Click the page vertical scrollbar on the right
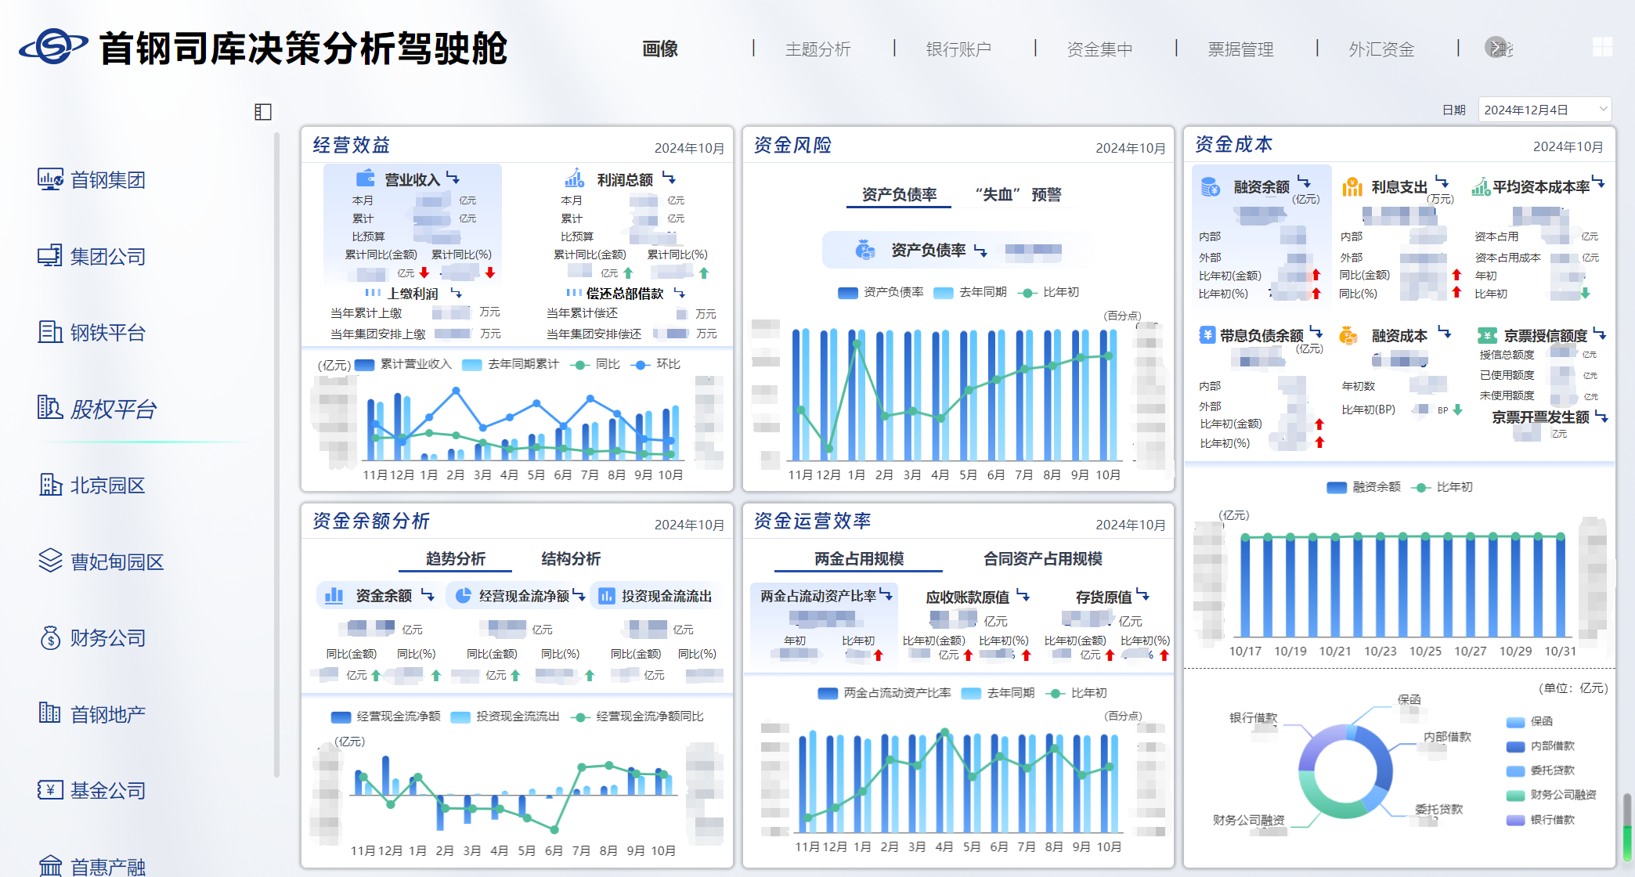This screenshot has height=877, width=1635. point(1627,826)
